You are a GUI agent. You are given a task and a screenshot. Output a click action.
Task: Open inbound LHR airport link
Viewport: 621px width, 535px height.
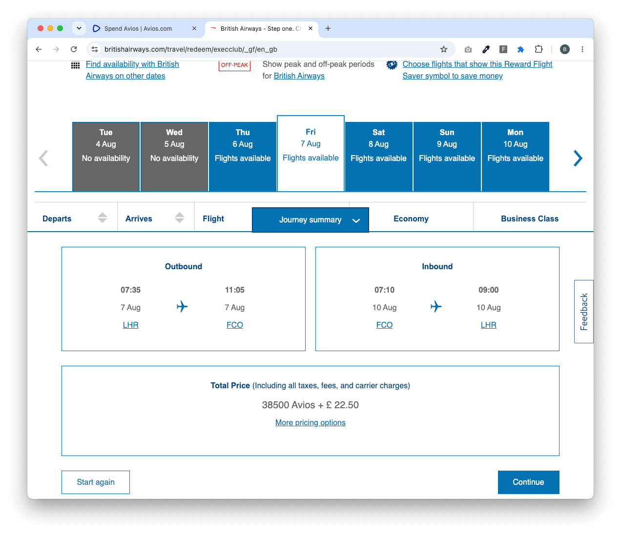pos(489,325)
